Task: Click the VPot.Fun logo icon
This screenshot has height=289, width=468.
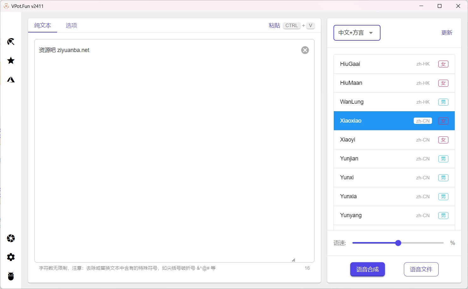Action: [6, 6]
